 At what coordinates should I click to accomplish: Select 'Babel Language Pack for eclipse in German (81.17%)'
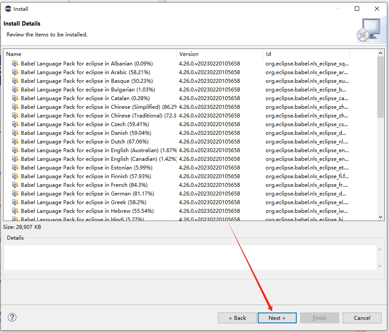pyautogui.click(x=88, y=194)
